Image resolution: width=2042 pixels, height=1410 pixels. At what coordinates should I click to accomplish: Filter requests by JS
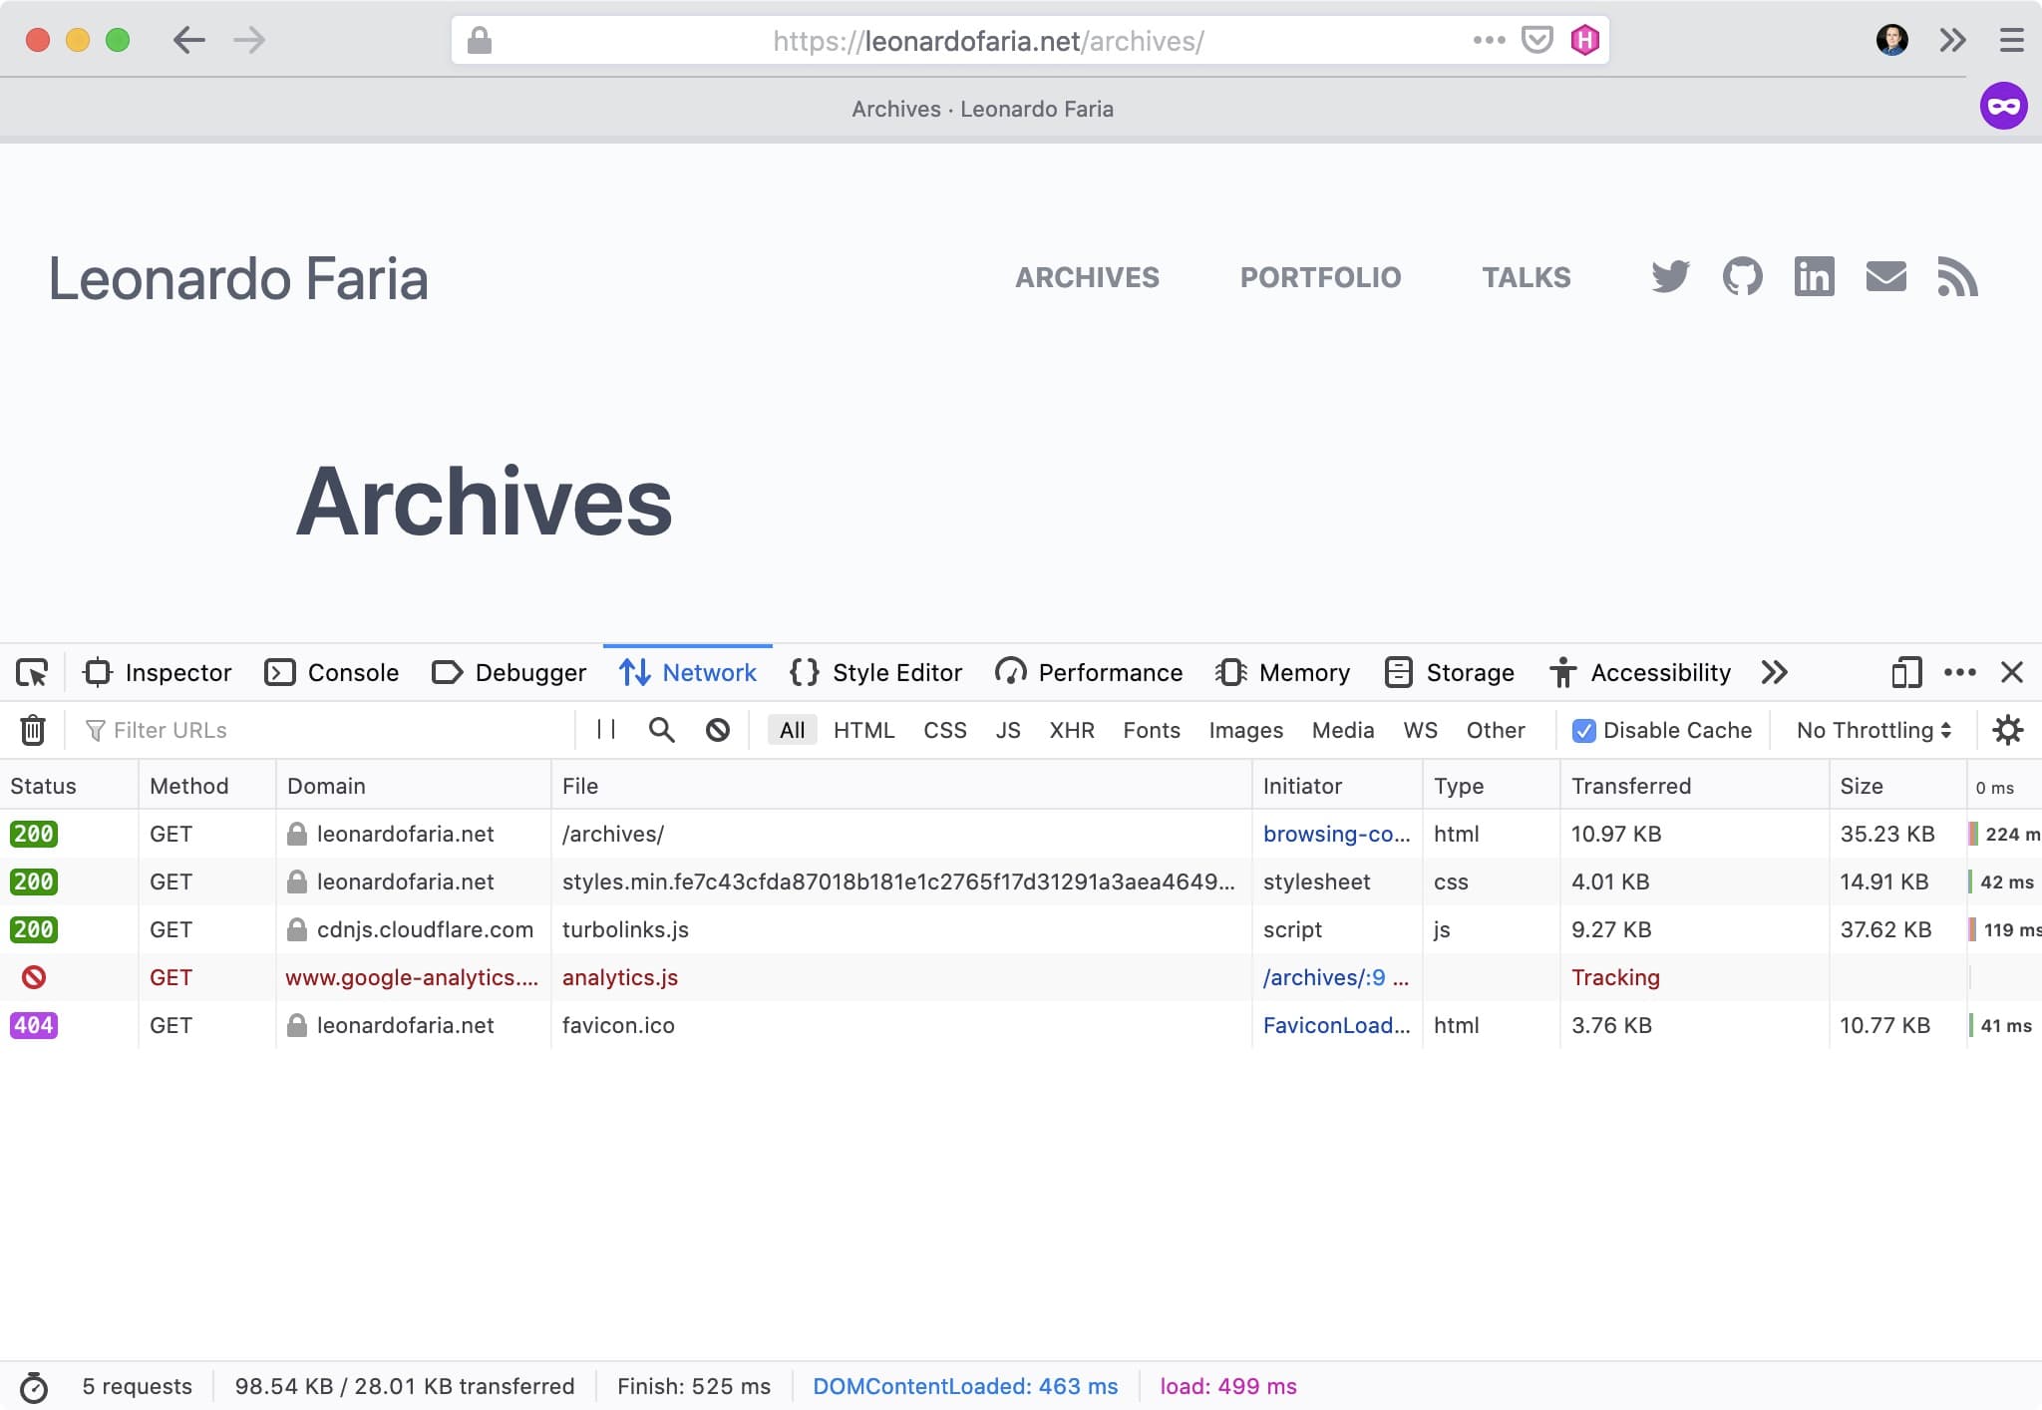click(x=1008, y=730)
